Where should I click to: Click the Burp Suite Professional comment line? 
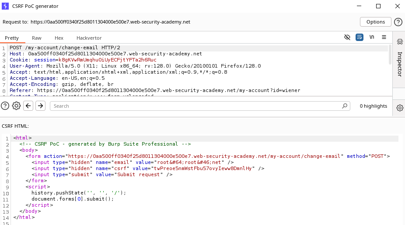click(x=105, y=144)
